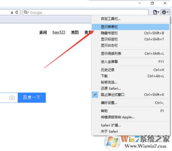Select 进入全屏幕 menu item
This screenshot has width=172, height=151.
point(130,62)
